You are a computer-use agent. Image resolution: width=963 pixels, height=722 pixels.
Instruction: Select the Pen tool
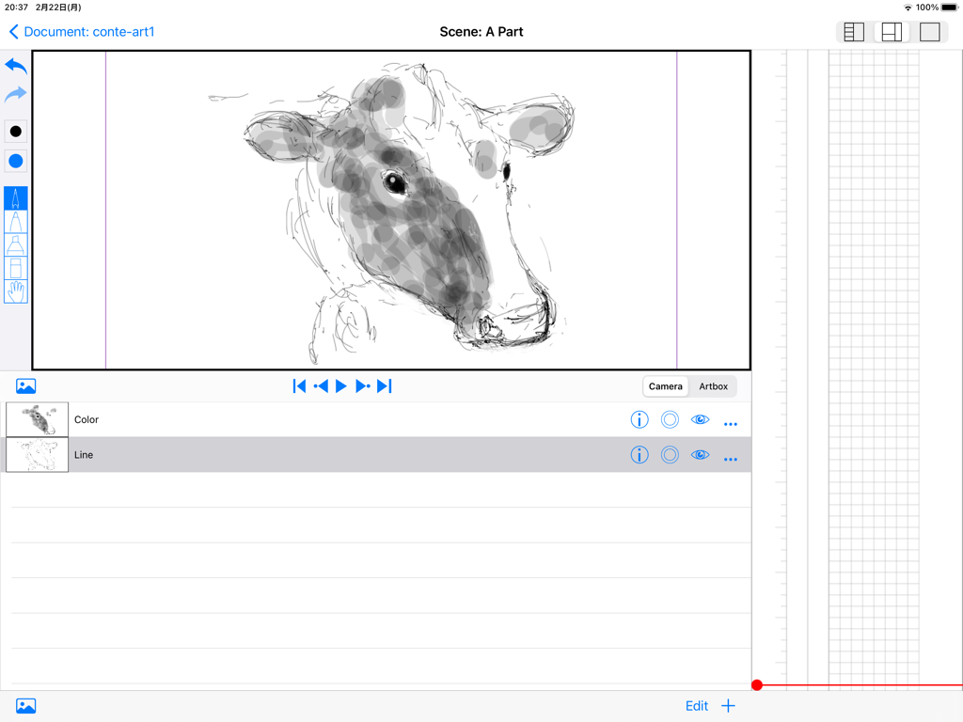point(15,197)
